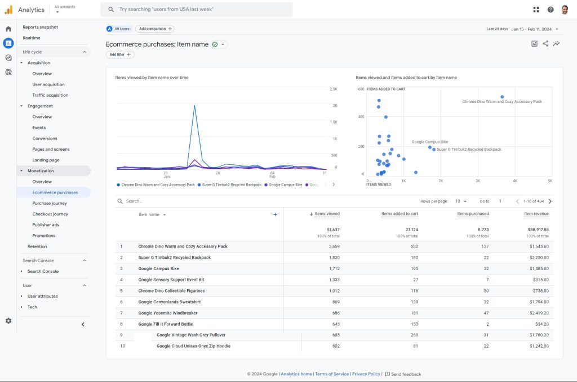Show more chart legend items
The image size is (577, 382).
(334, 185)
